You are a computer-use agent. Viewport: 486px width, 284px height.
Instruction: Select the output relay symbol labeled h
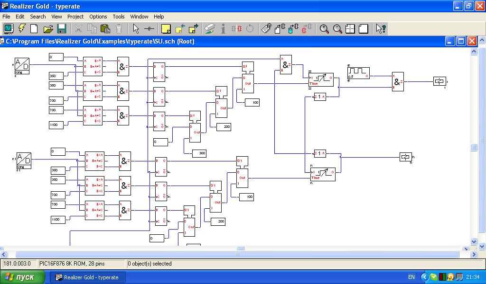(x=406, y=157)
